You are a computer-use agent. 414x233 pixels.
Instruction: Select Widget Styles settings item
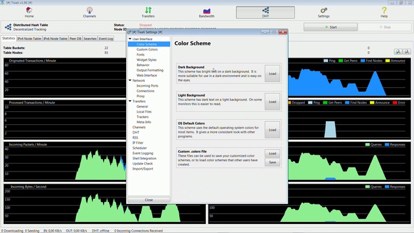click(147, 60)
